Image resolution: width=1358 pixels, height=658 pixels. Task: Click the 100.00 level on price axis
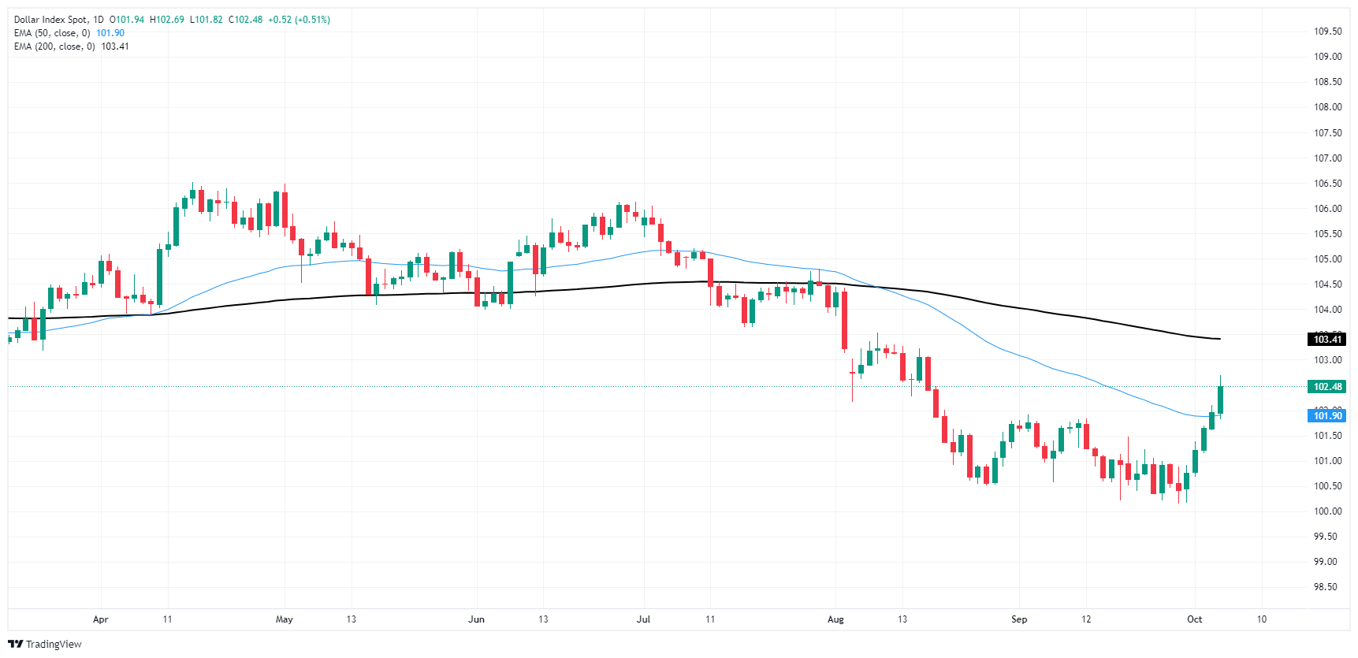[x=1327, y=511]
